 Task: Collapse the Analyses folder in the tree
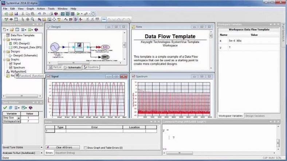[x=4, y=39]
